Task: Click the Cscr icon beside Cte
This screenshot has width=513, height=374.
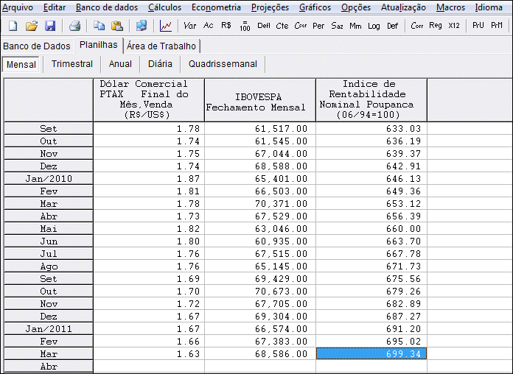Action: (x=300, y=26)
